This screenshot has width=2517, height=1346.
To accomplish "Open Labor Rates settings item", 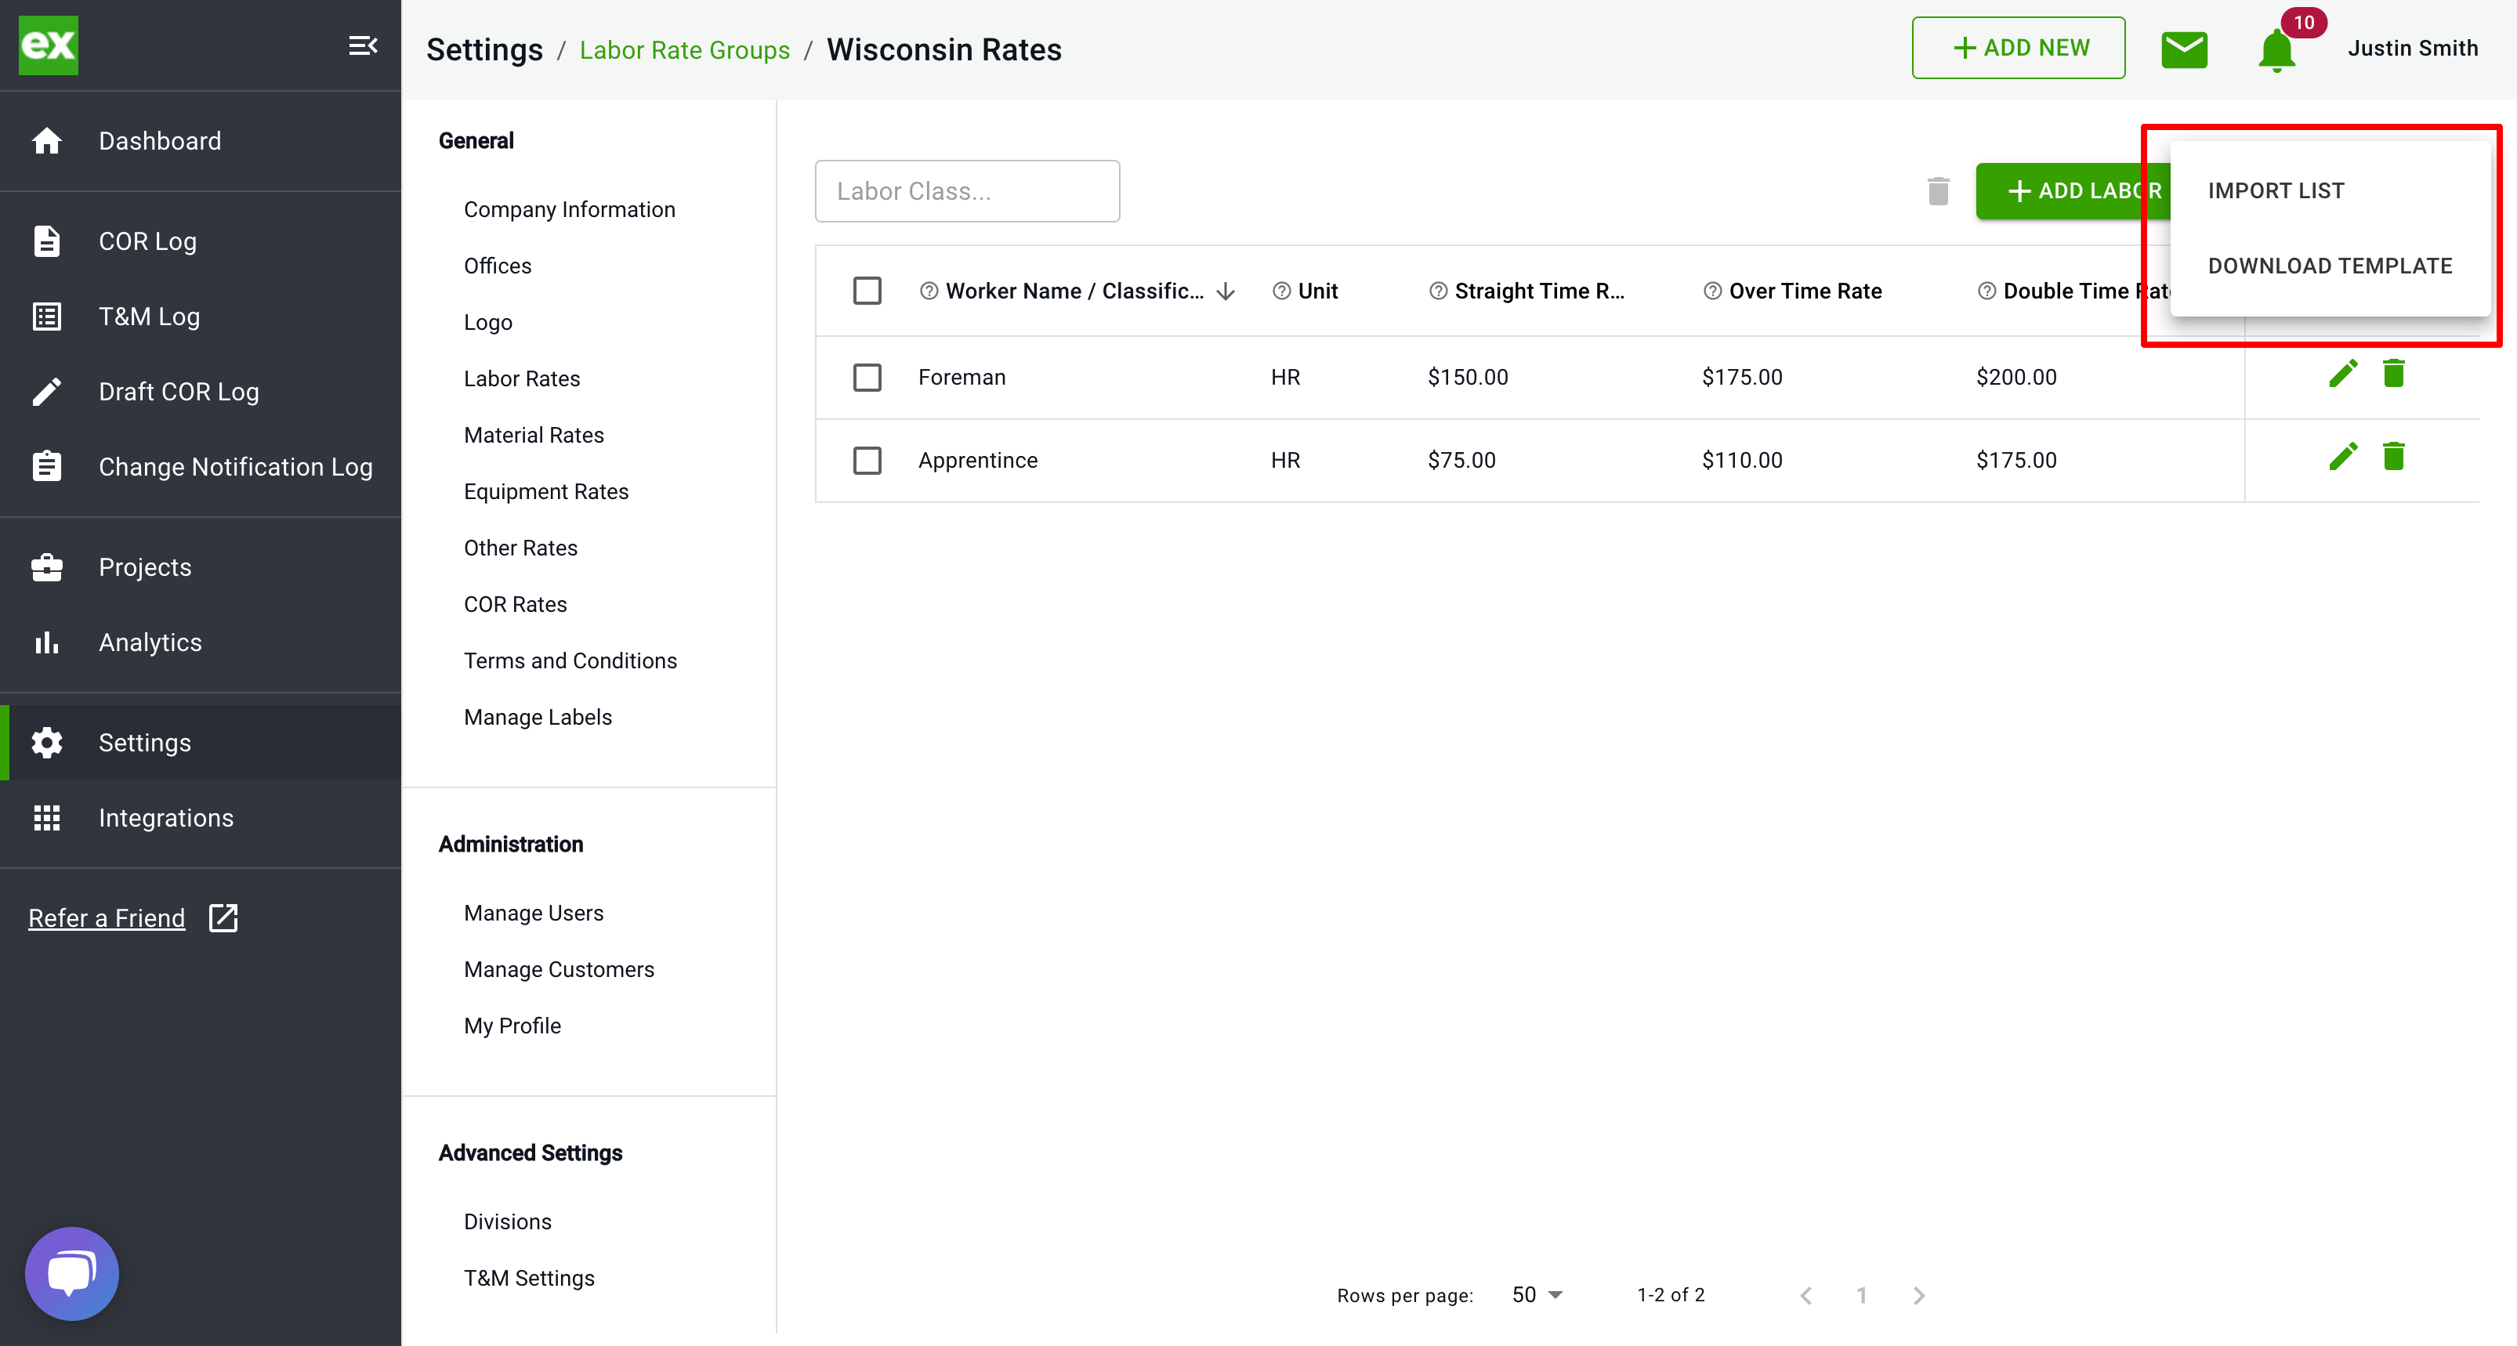I will (522, 378).
